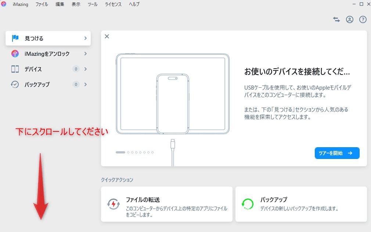Expand the 見つける sidebar chevron
371x232 pixels.
(x=85, y=38)
